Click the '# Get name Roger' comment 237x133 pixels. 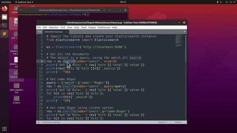[x=61, y=79]
